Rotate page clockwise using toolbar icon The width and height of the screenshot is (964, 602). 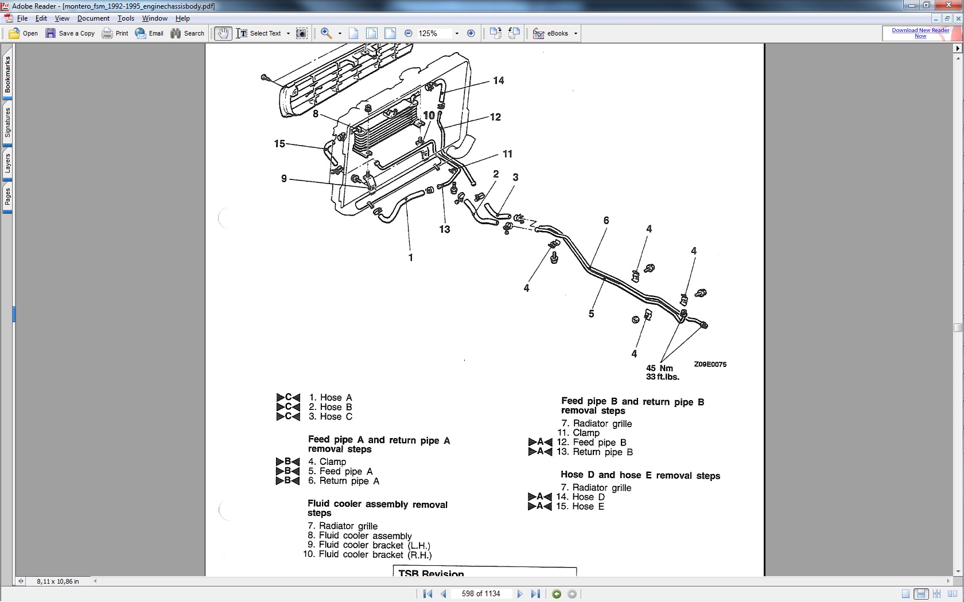(496, 33)
